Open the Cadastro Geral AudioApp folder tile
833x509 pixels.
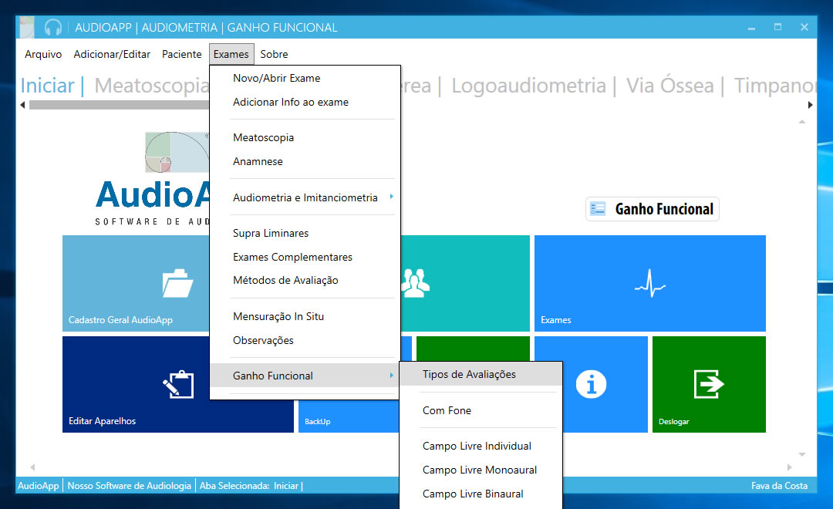[136, 283]
